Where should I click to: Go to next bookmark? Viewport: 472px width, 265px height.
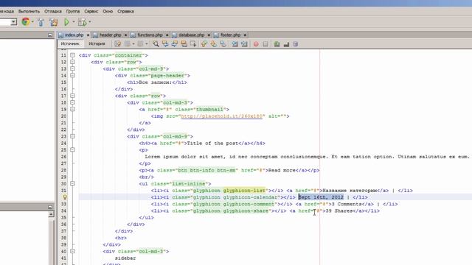pyautogui.click(x=213, y=44)
